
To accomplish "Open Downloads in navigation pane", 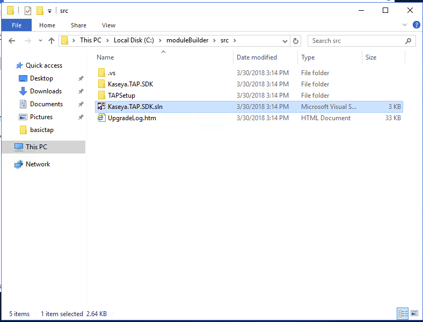I will pyautogui.click(x=46, y=91).
